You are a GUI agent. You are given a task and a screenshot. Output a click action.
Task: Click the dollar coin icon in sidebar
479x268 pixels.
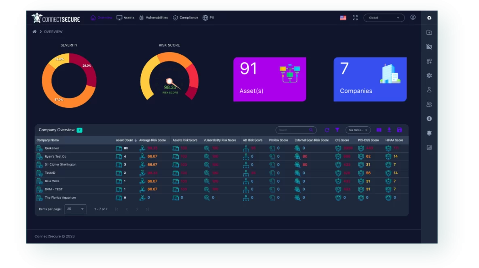pyautogui.click(x=429, y=119)
